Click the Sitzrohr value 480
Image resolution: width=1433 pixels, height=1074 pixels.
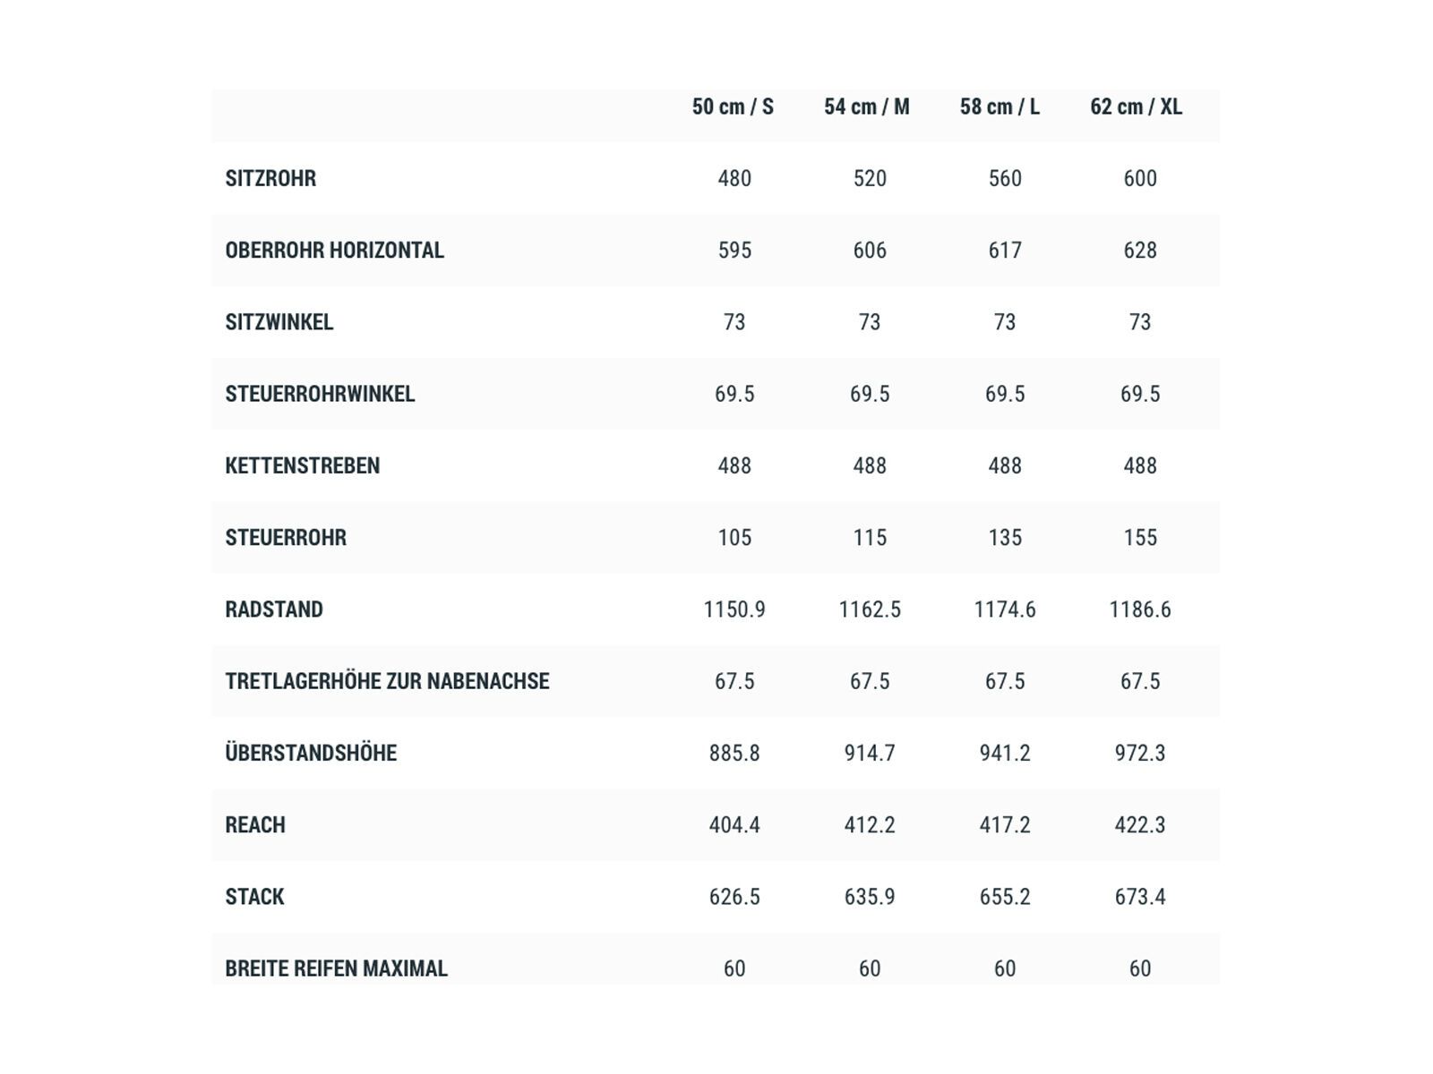pos(734,179)
